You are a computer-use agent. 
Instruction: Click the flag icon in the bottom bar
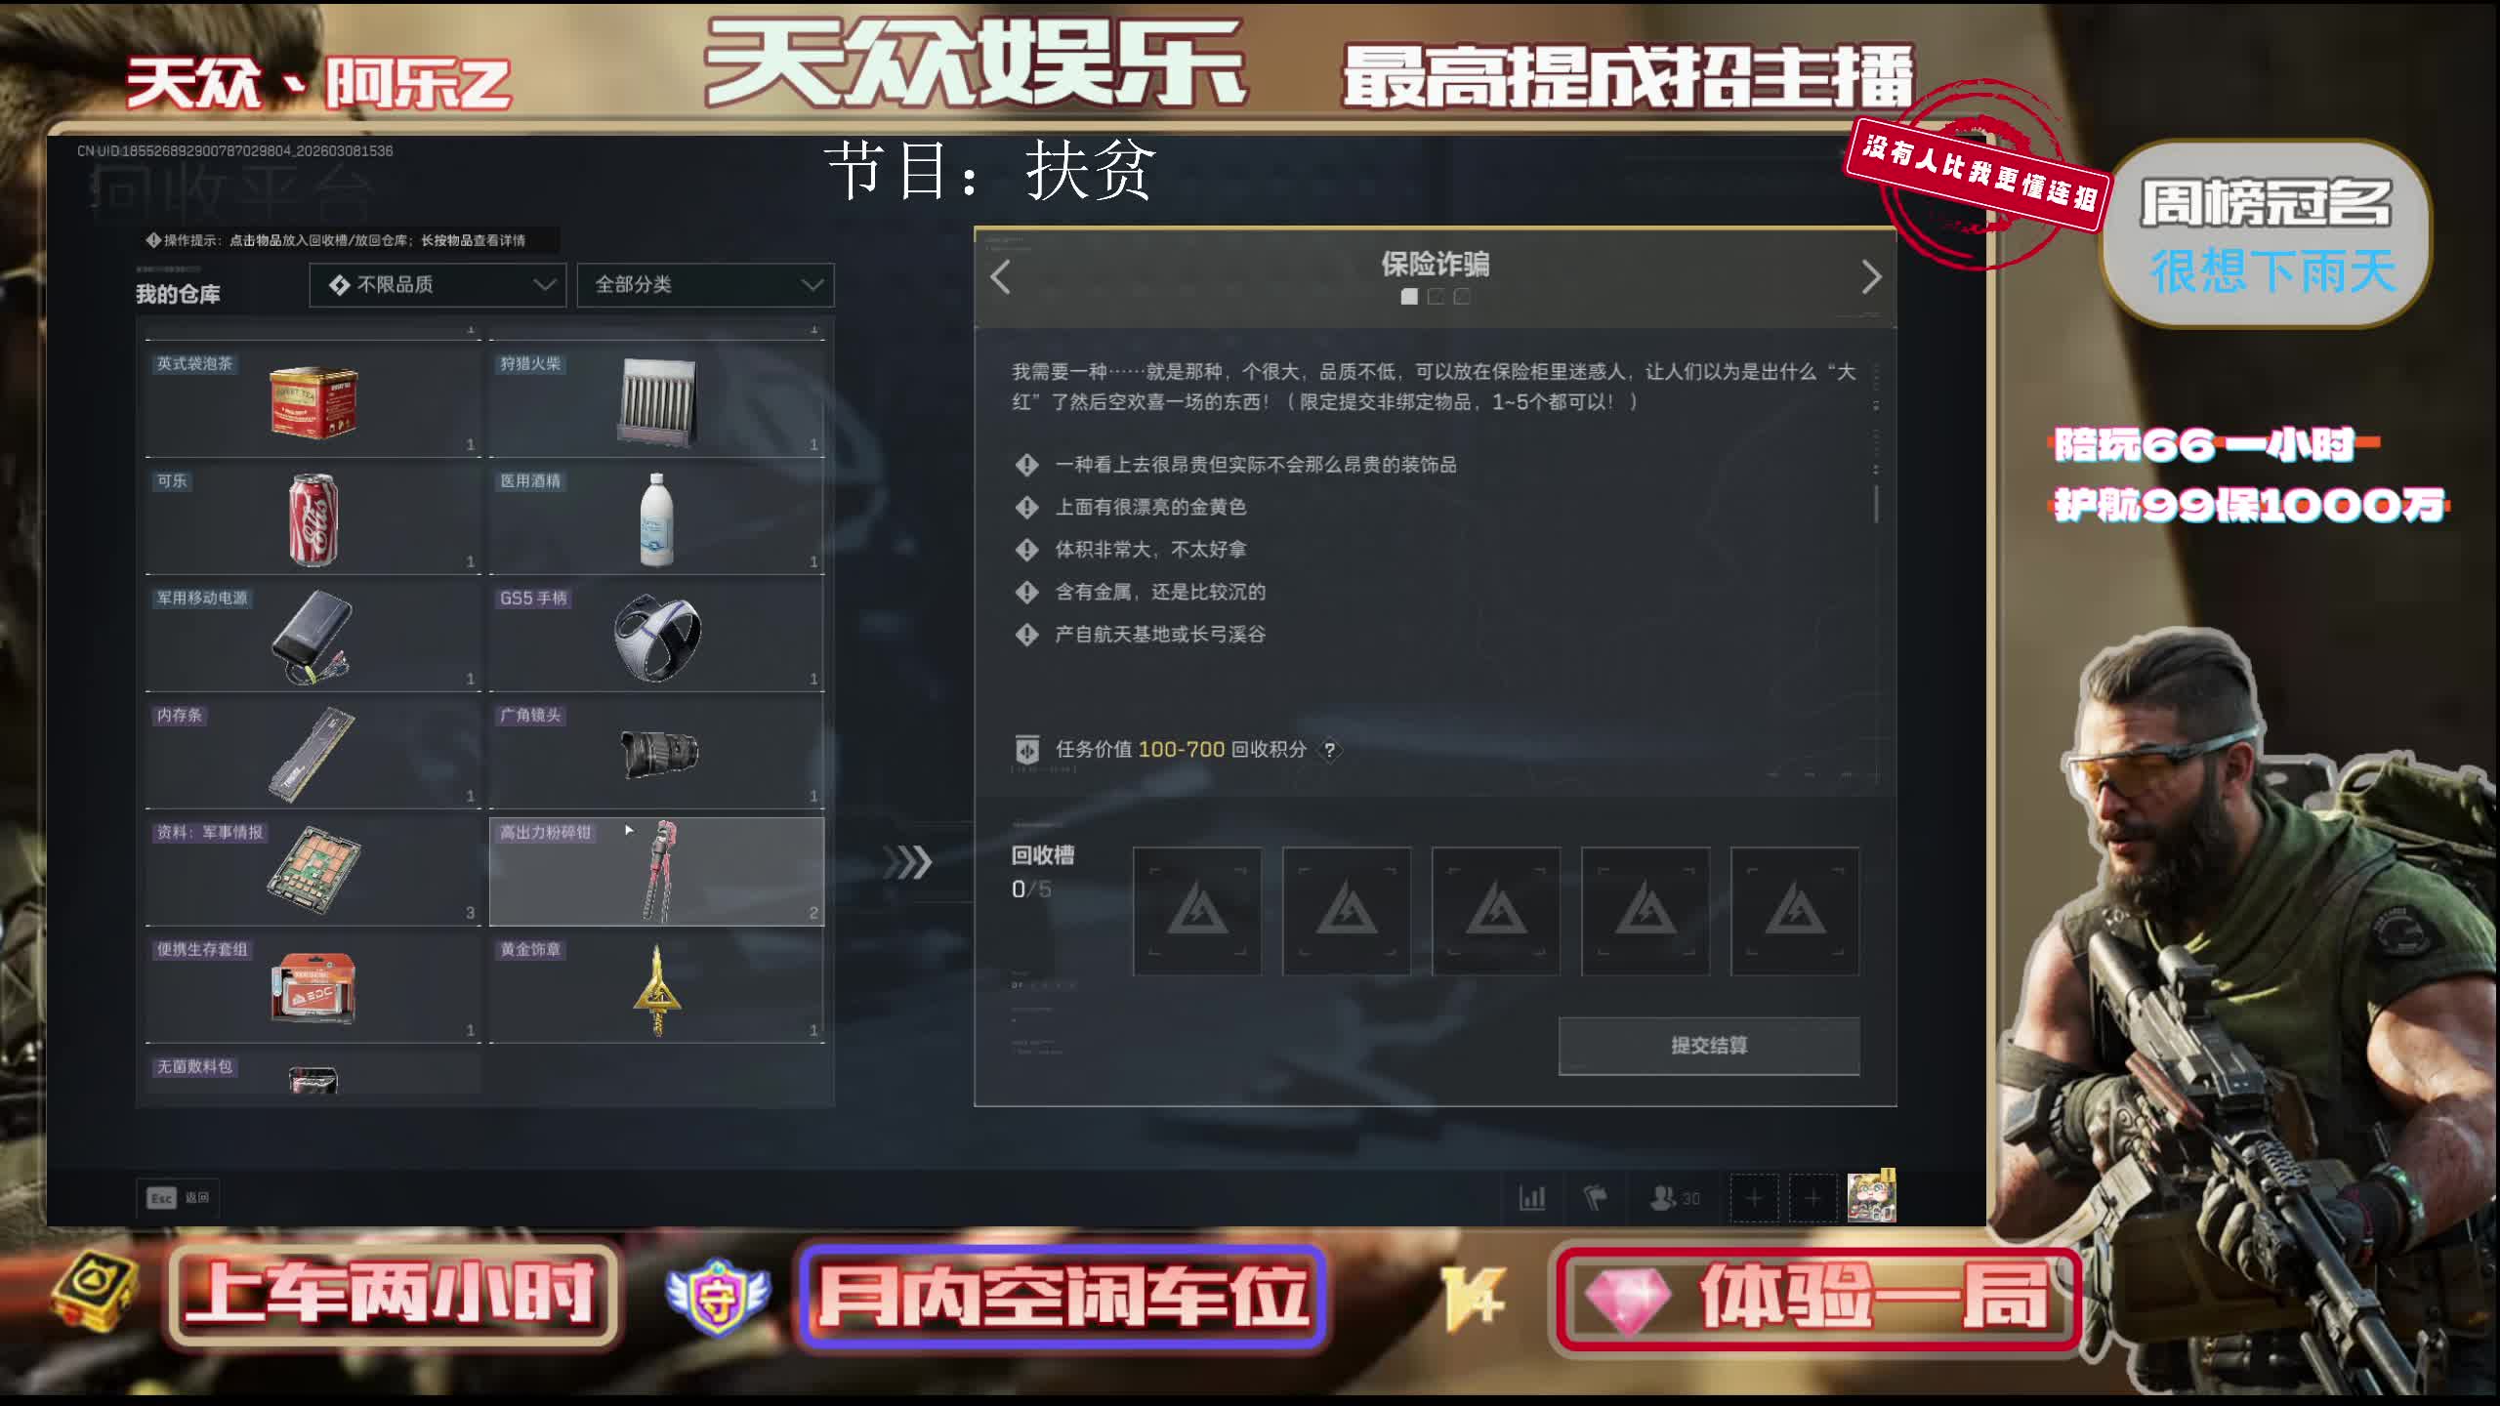click(1595, 1197)
